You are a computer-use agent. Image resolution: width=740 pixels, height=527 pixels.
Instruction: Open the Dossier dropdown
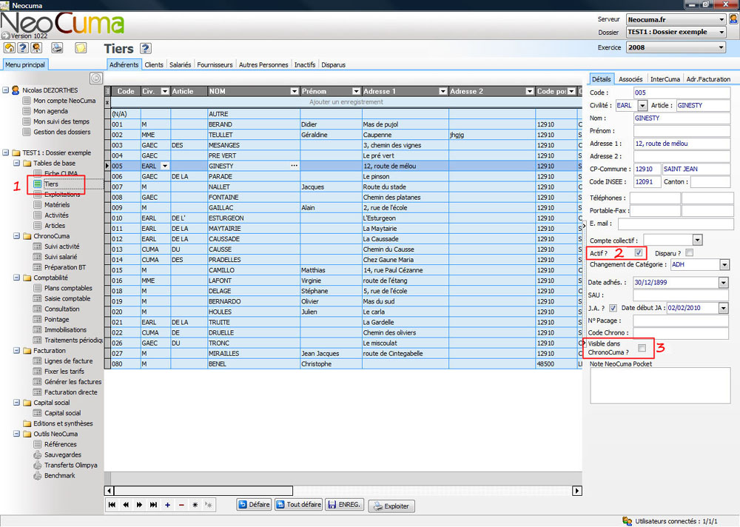pos(721,32)
